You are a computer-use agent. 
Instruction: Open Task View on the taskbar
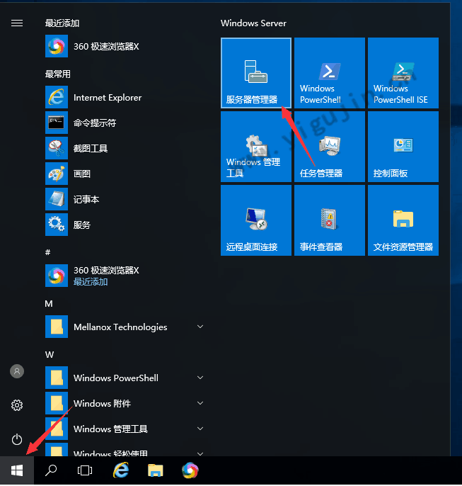click(85, 470)
